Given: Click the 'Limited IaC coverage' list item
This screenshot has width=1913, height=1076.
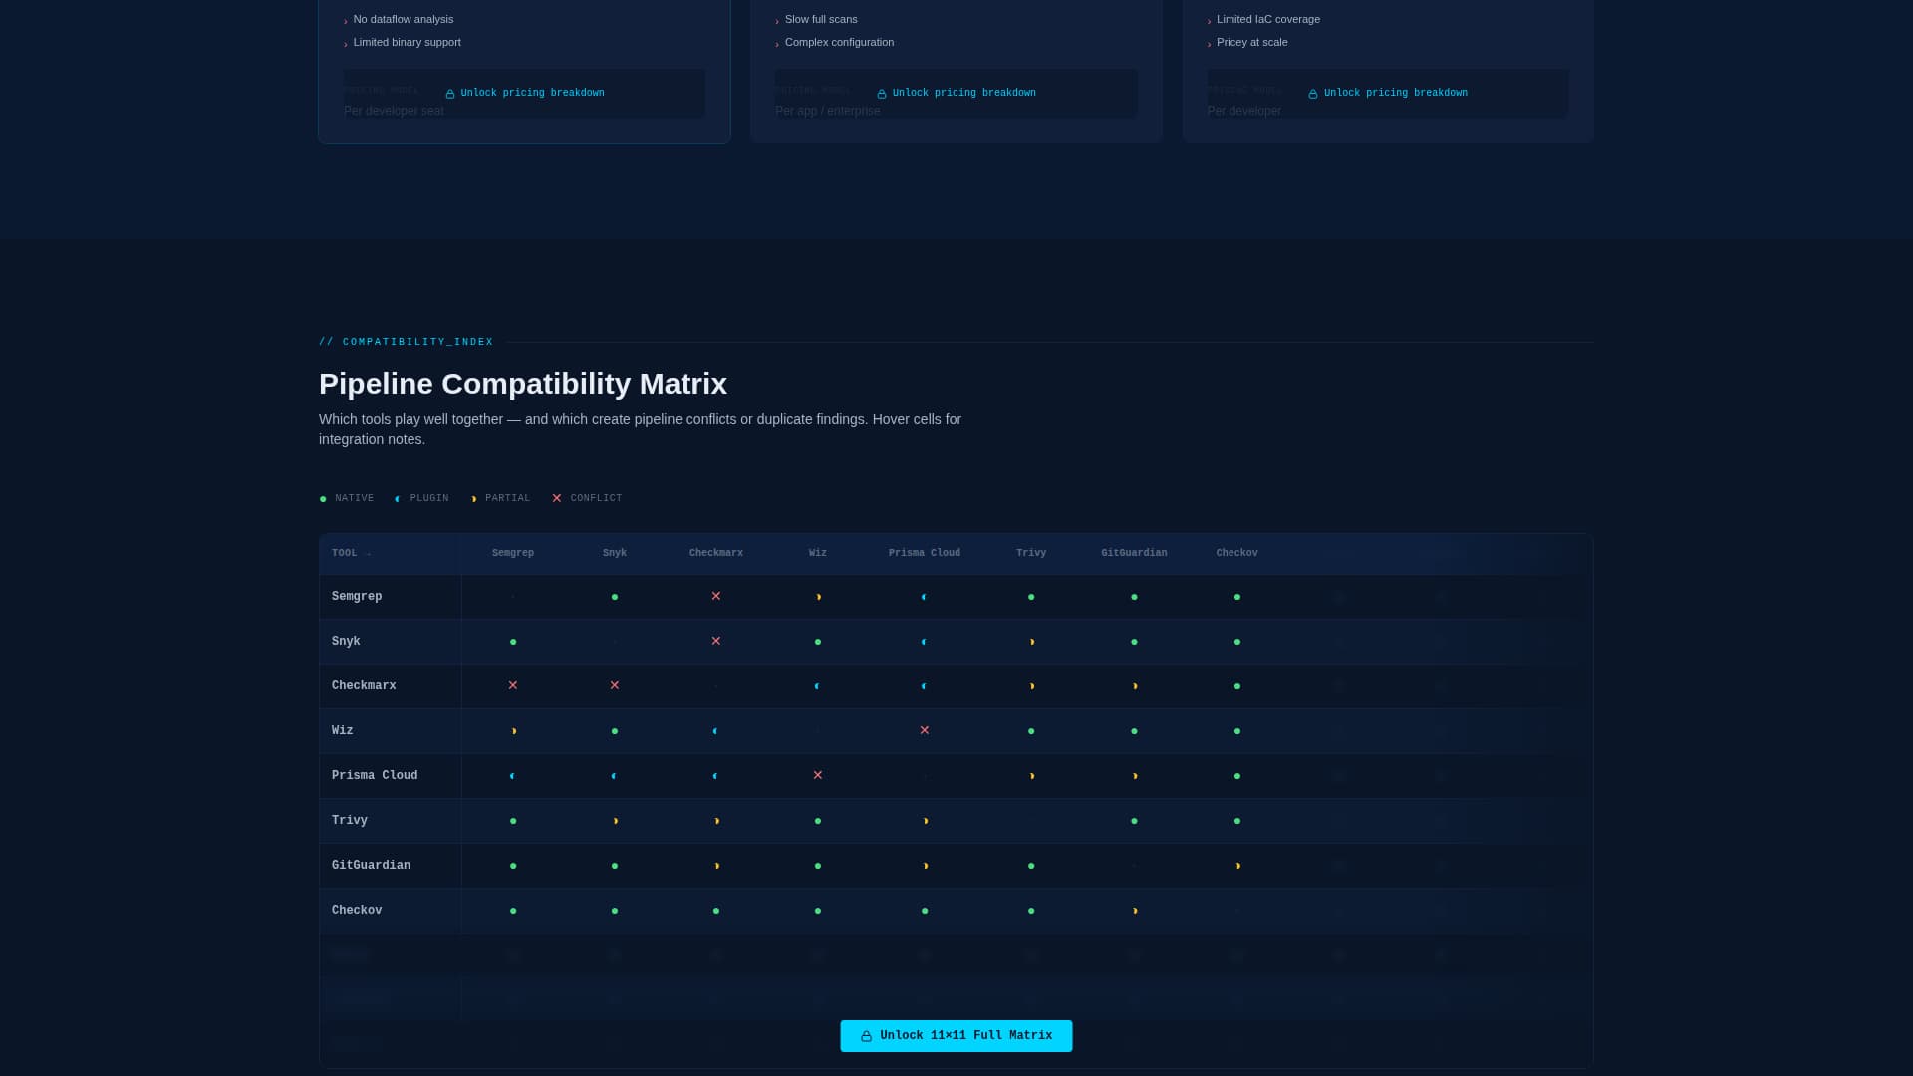Looking at the screenshot, I should click(x=1263, y=19).
